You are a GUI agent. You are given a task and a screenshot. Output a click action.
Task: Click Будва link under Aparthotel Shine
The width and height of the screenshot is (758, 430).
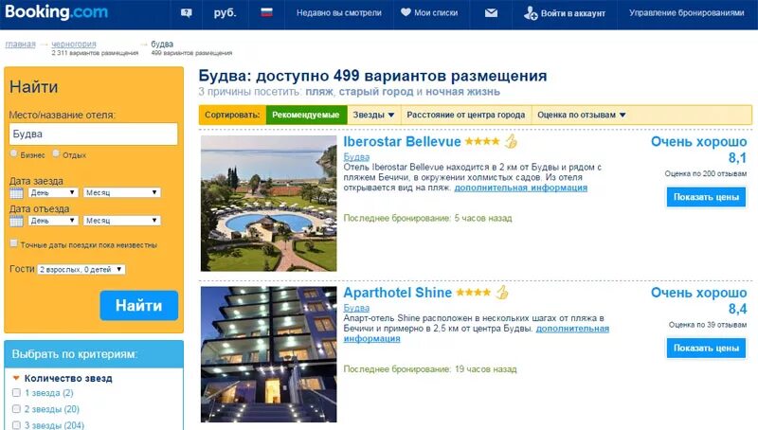[356, 308]
